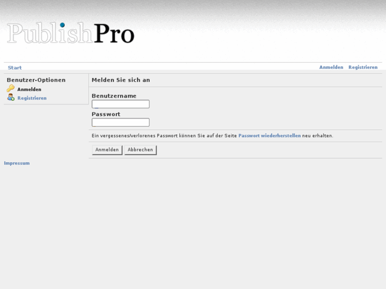Cancel login with Abbrechen button
This screenshot has width=386, height=289.
[x=140, y=150]
